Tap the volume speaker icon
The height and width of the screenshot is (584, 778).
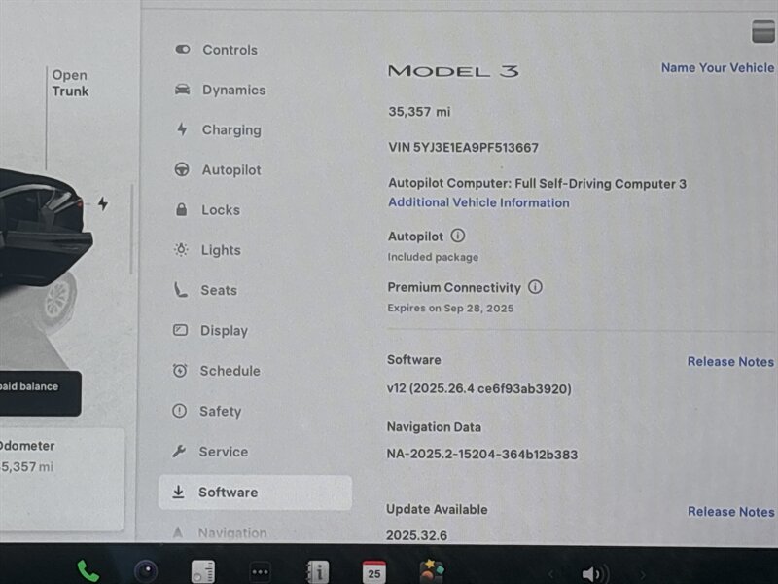[x=594, y=574]
